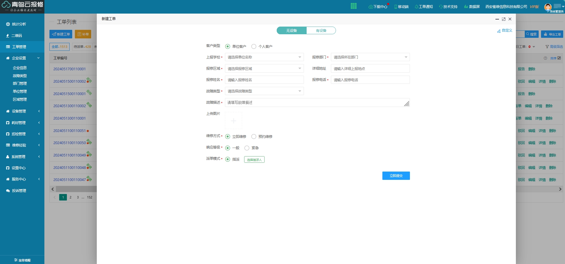Open the mobile terminal link

(401, 6)
